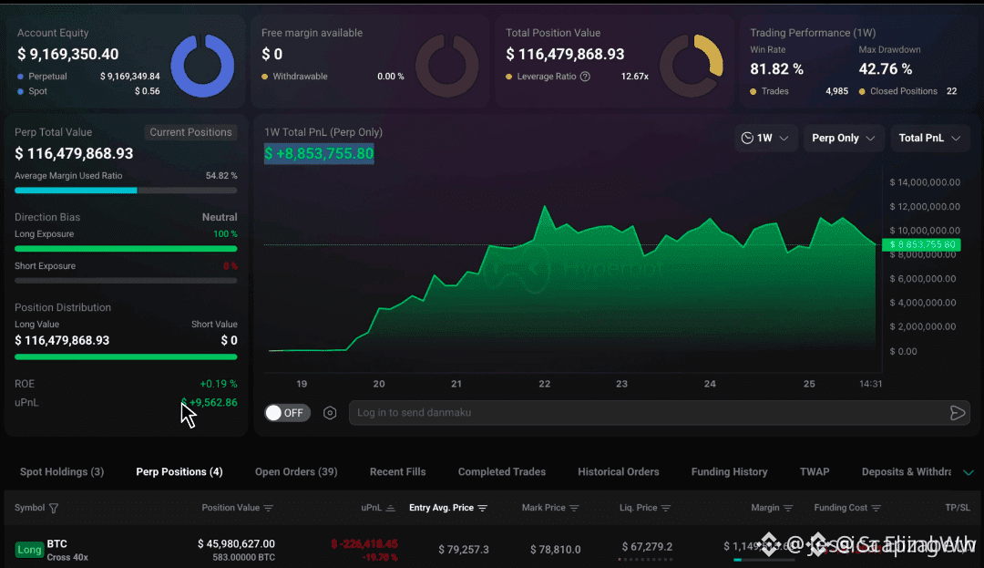Click Account Equity value $9,169,350.40
Screen dimensions: 984x568
(67, 55)
